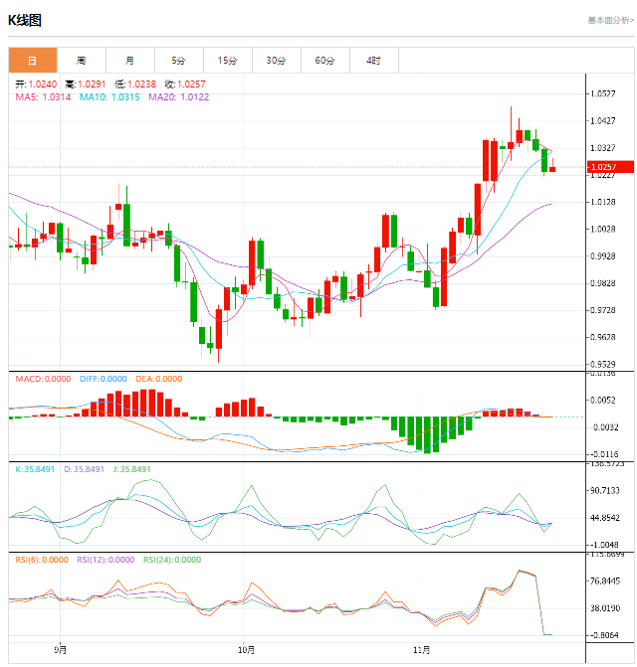Click the DIFF: 0.0000 label
This screenshot has width=637, height=667.
pos(104,379)
